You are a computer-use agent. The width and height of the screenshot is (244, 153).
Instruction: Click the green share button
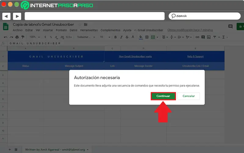(240, 26)
